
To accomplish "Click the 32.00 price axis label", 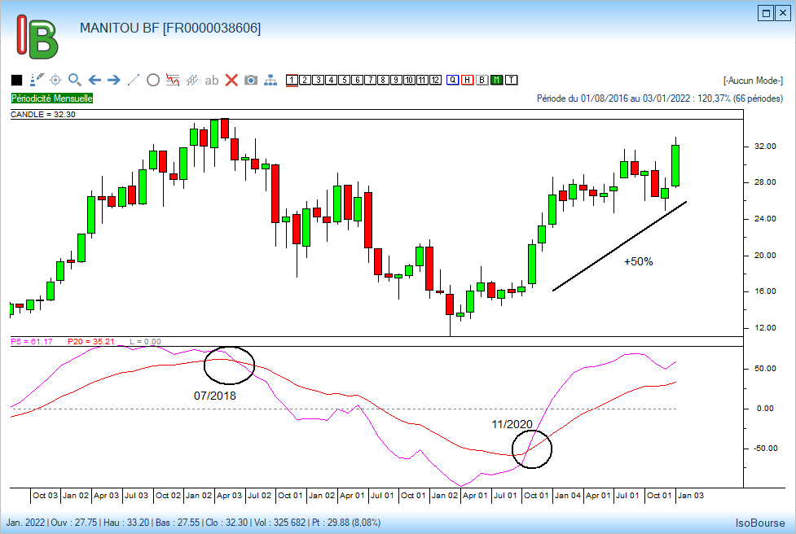I will tap(765, 146).
